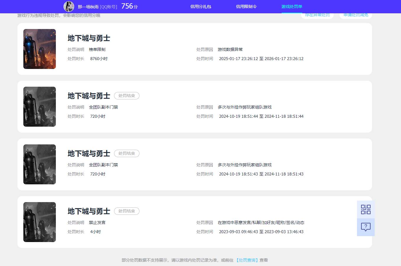
Task: Click the 756分 credit score in header
Action: pos(129,6)
